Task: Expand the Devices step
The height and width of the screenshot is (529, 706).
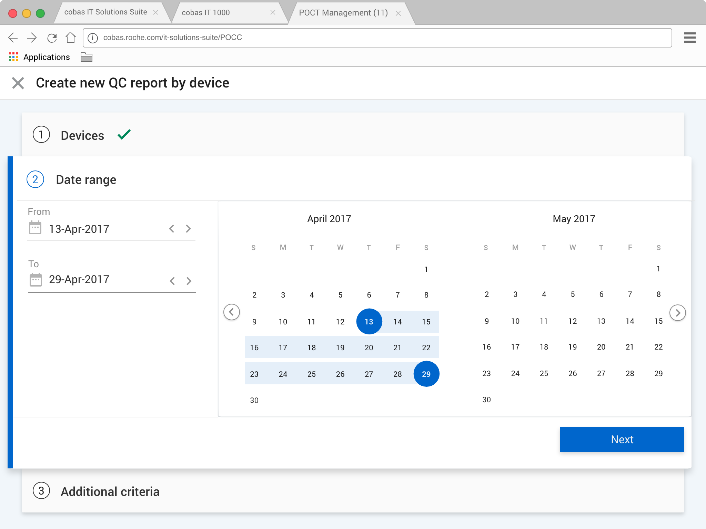Action: pos(82,135)
